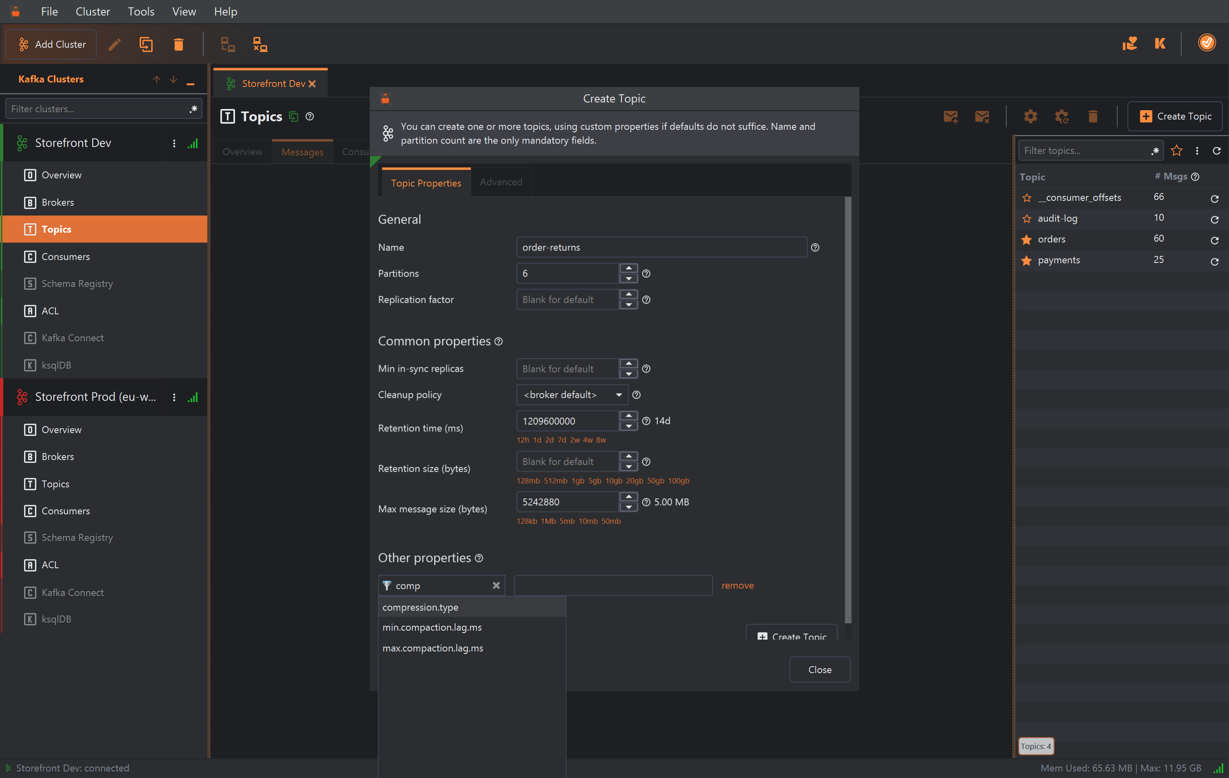This screenshot has width=1229, height=778.
Task: Select max.compaction.lag.ms from the suggestions
Action: tap(472, 648)
